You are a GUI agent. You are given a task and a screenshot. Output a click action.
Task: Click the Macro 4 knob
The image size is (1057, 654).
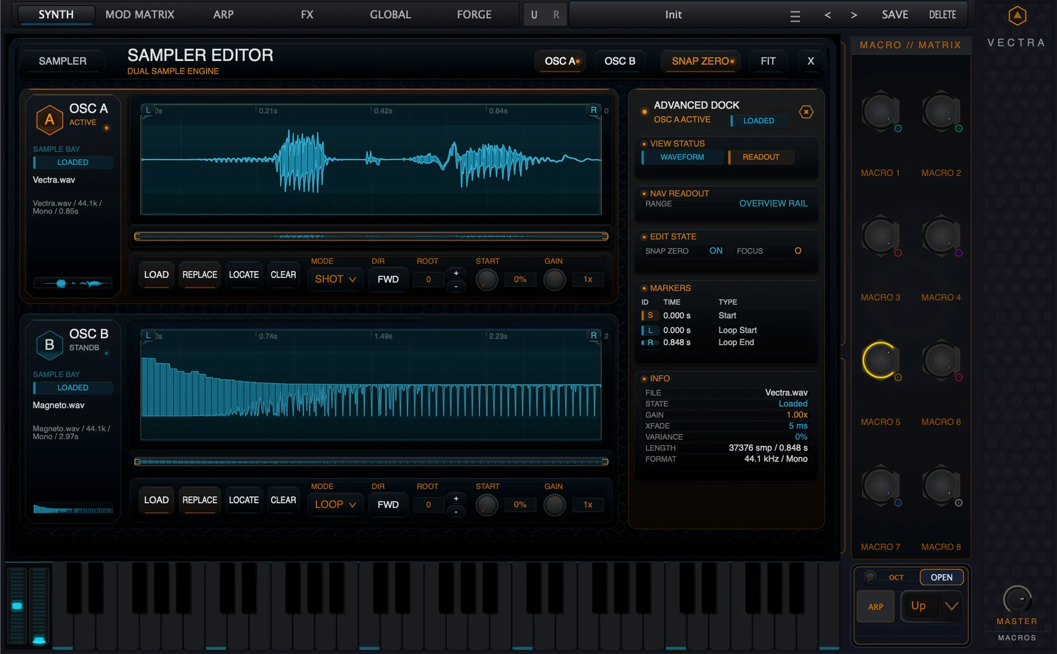[x=941, y=235]
